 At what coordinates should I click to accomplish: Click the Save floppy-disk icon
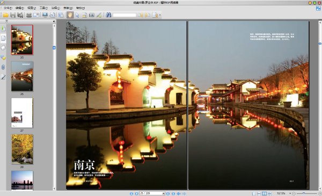[x=13, y=15]
